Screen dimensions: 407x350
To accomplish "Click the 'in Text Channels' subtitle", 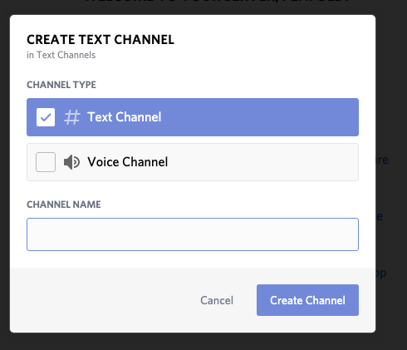I will pyautogui.click(x=61, y=55).
